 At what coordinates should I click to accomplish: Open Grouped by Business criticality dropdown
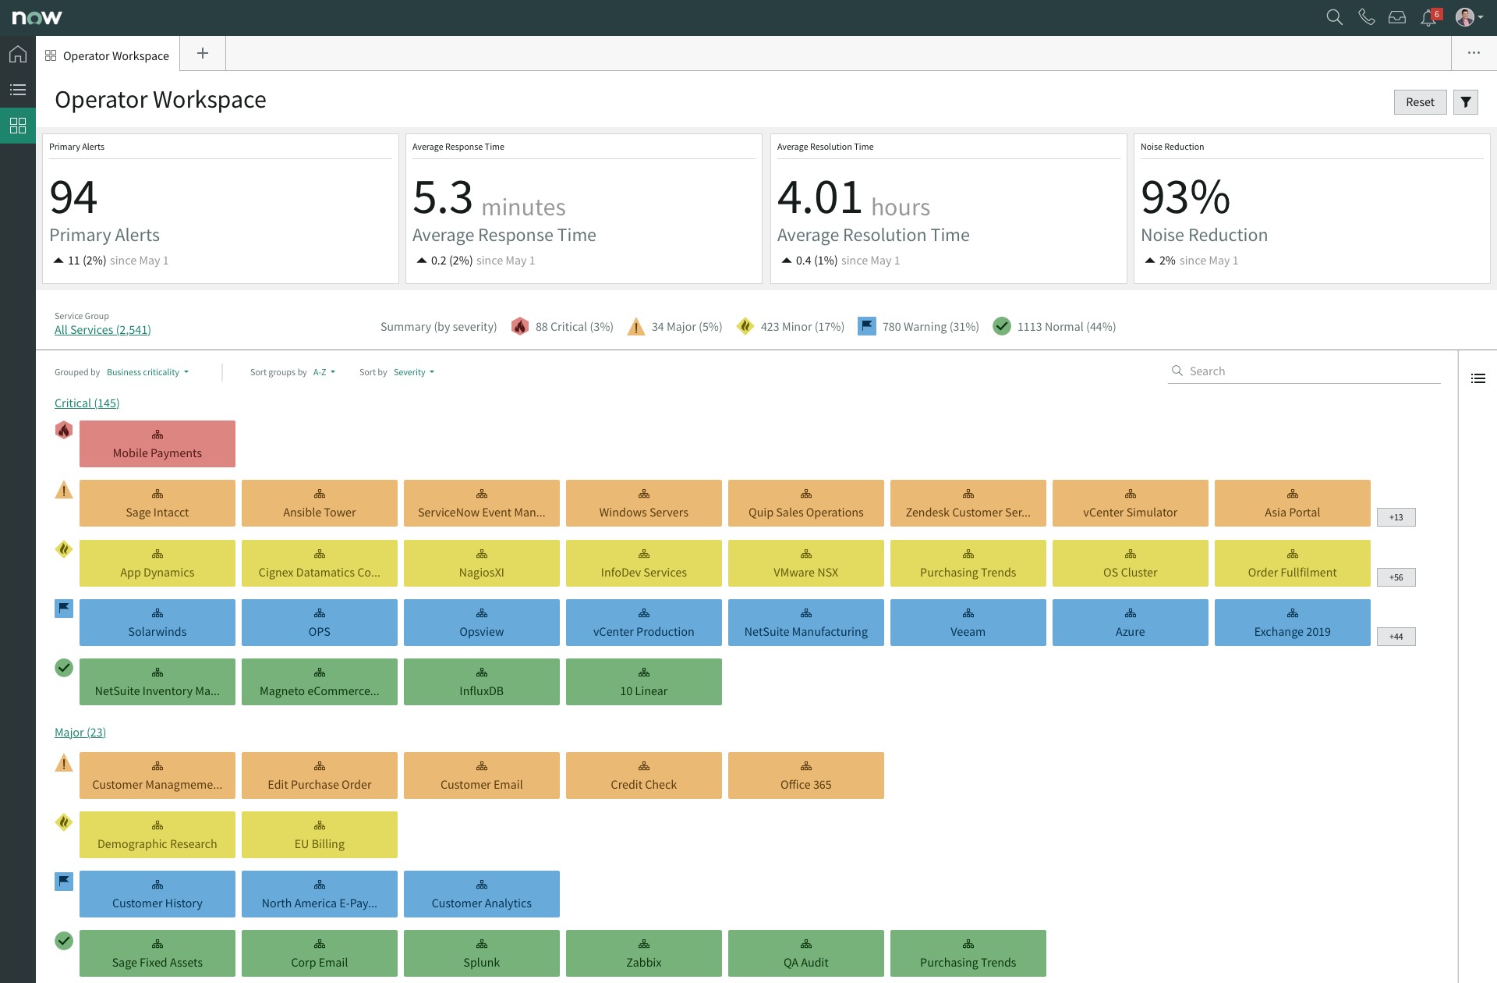click(148, 372)
